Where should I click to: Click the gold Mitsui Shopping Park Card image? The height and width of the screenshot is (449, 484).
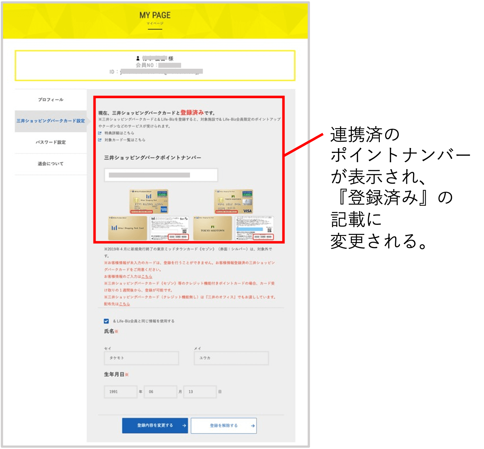[x=128, y=228]
